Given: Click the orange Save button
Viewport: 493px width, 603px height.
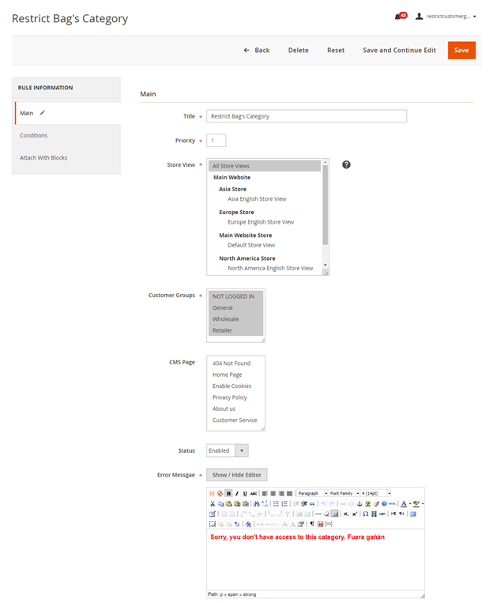Looking at the screenshot, I should click(461, 50).
